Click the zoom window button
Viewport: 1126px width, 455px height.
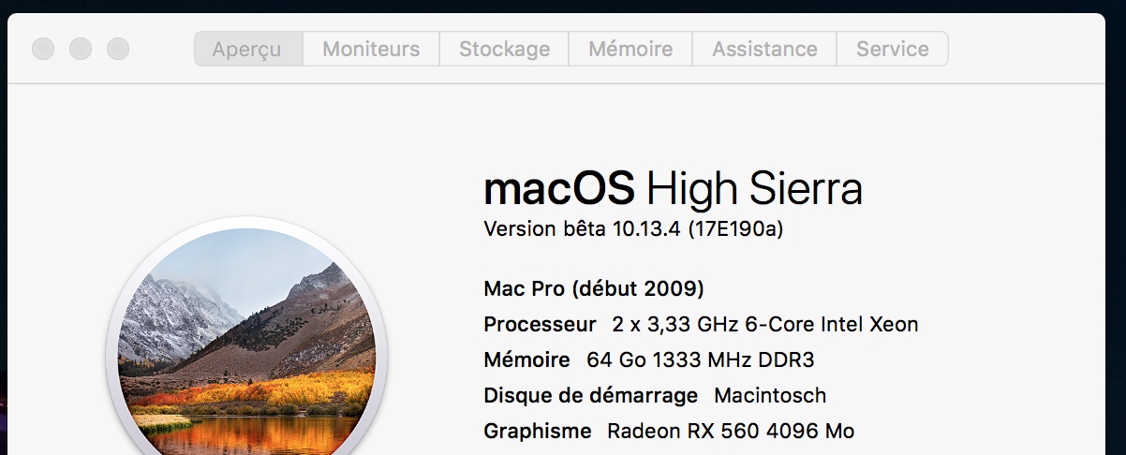coord(118,49)
